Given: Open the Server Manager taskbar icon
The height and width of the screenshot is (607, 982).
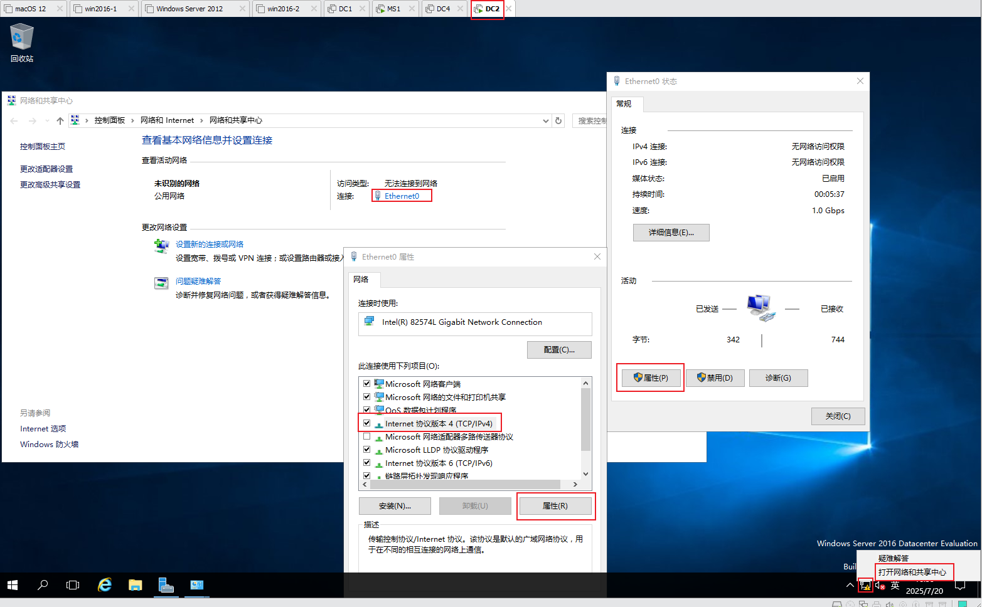Looking at the screenshot, I should click(166, 585).
